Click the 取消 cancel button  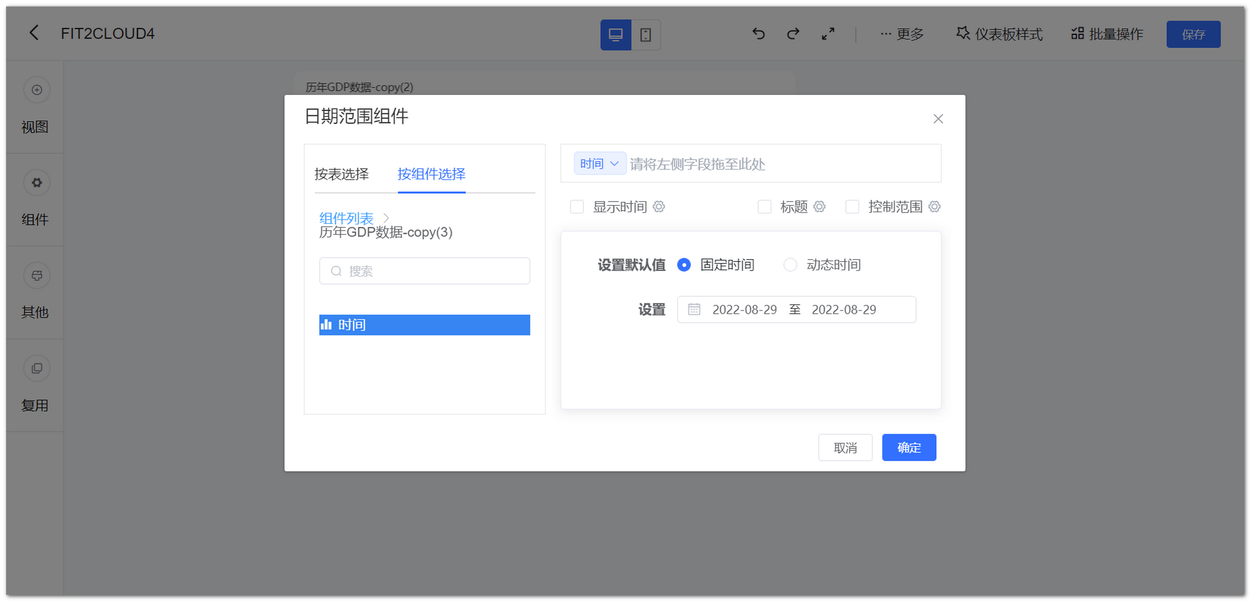point(845,447)
